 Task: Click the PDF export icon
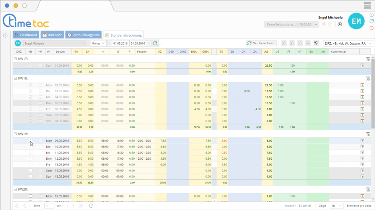tap(308, 43)
